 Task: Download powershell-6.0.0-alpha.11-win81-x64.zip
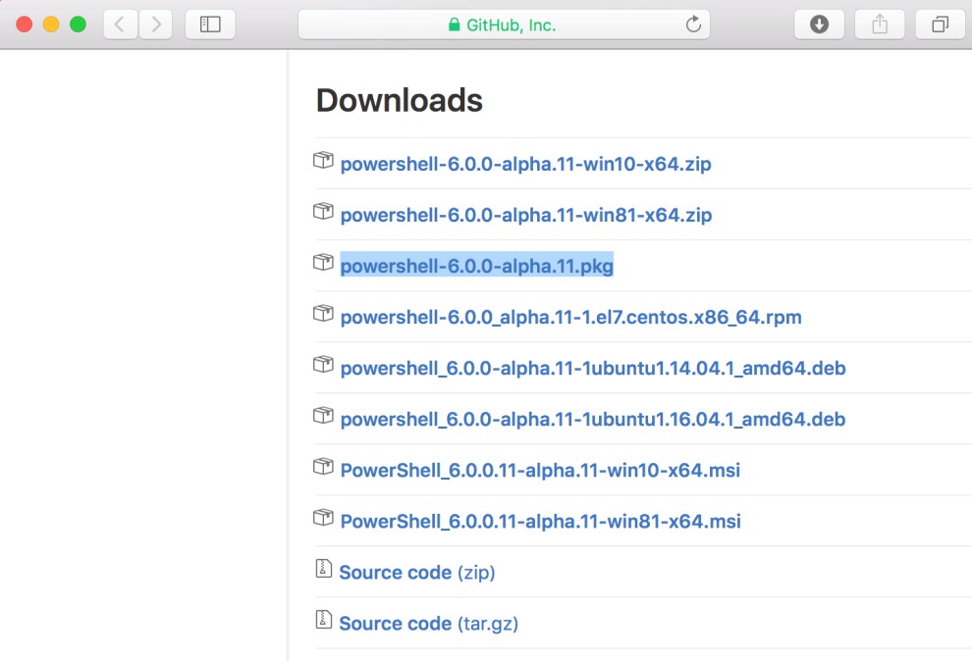(525, 215)
